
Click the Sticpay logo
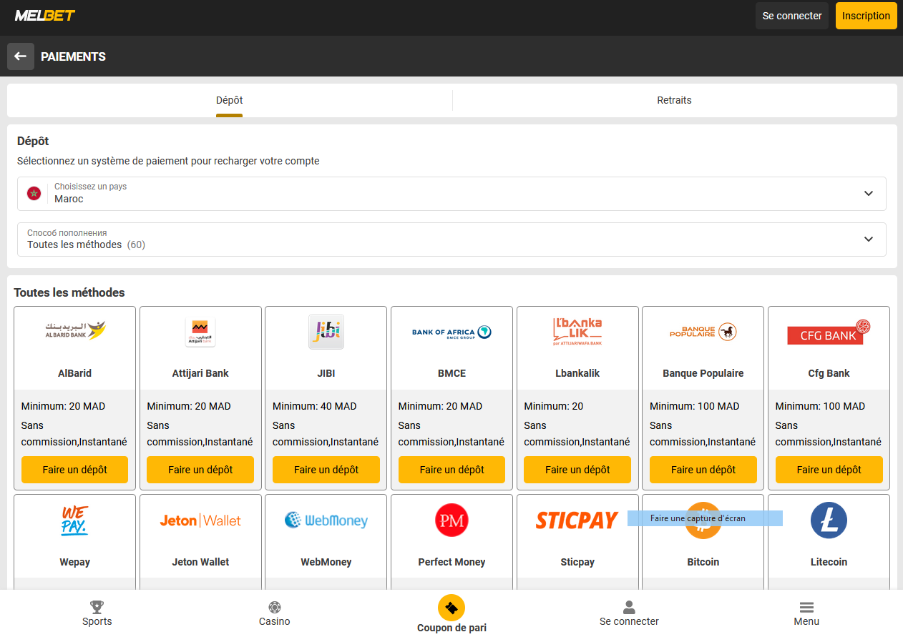tap(577, 520)
